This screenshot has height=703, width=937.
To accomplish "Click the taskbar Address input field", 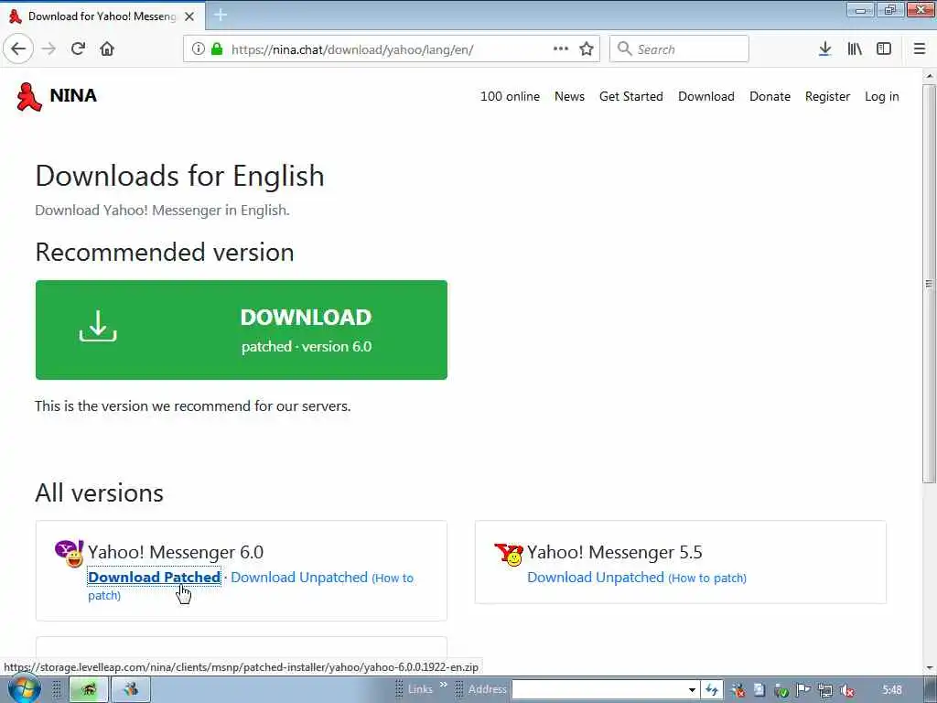I will pyautogui.click(x=598, y=690).
